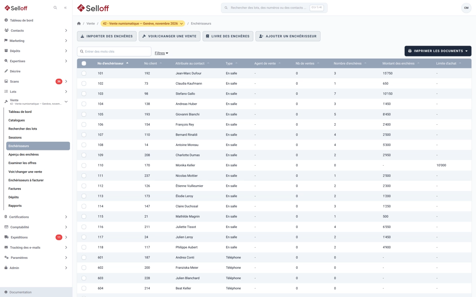Open the sale selector dropdown in breadcrumb
The height and width of the screenshot is (297, 476).
point(143,23)
